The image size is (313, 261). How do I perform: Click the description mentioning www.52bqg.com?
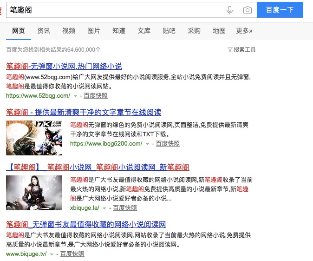(129, 81)
